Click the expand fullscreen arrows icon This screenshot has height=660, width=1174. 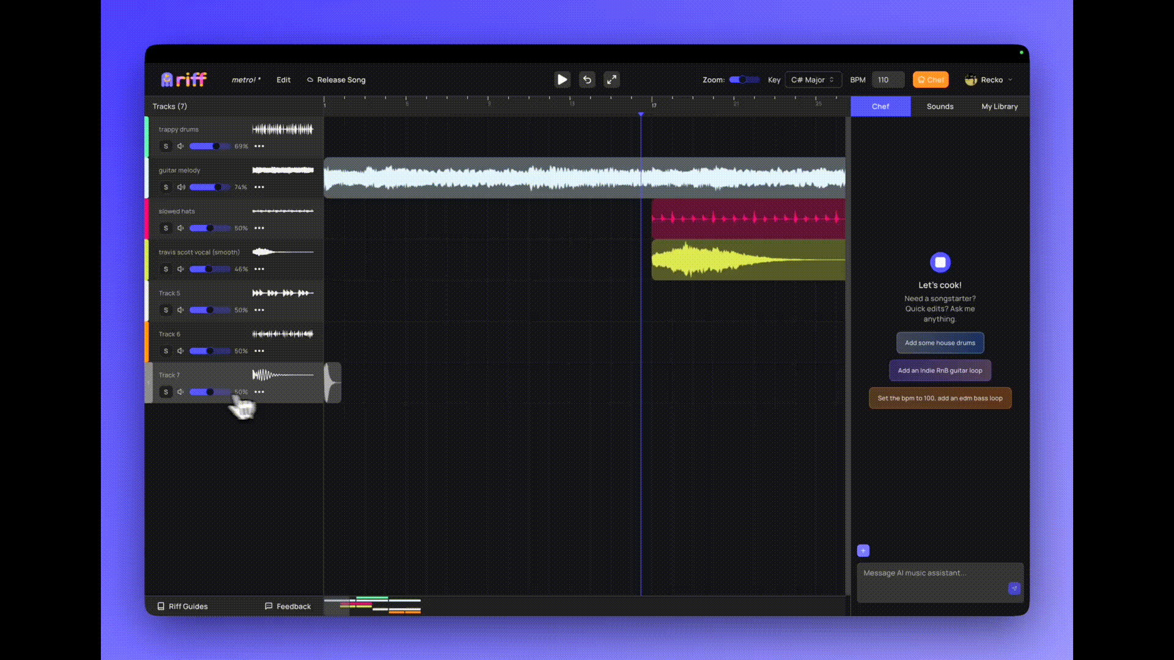click(x=611, y=79)
